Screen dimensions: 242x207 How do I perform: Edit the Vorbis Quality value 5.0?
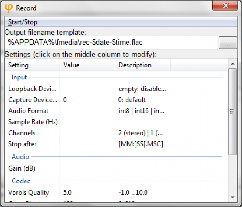87,192
